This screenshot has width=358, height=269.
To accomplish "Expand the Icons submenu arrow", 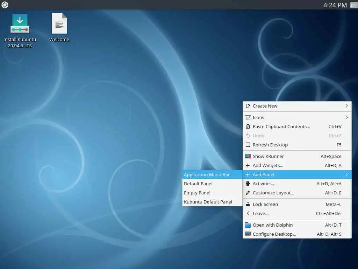I will pyautogui.click(x=346, y=117).
